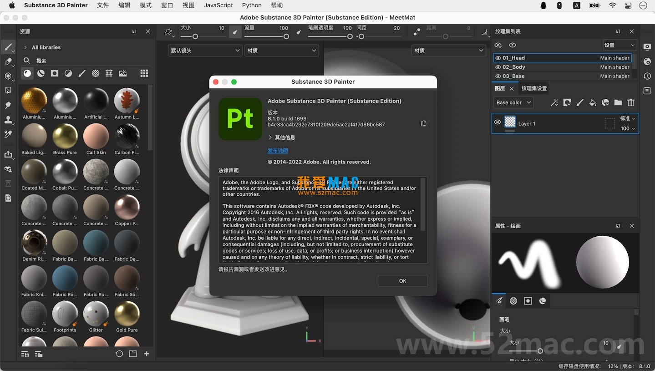This screenshot has height=371, width=655.
Task: Open Layer 1 opacity 100 dropdown
Action: [628, 128]
